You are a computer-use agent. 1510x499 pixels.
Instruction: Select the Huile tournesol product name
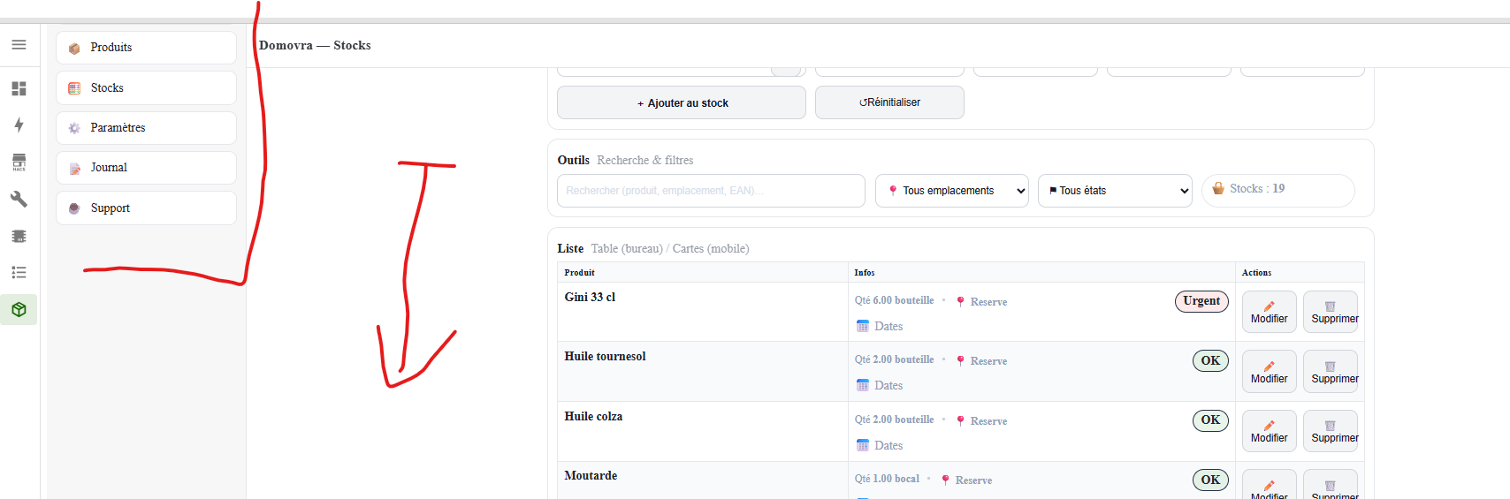pyautogui.click(x=605, y=357)
